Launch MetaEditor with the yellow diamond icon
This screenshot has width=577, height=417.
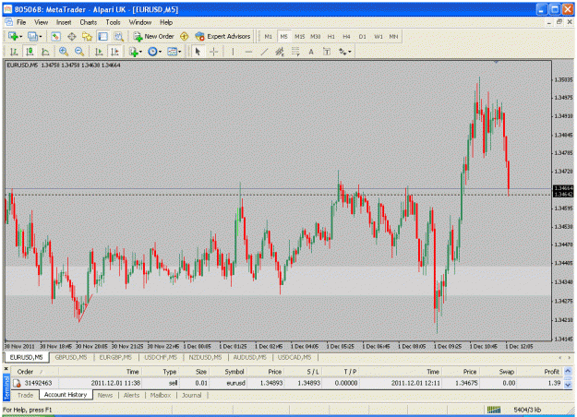[x=184, y=36]
